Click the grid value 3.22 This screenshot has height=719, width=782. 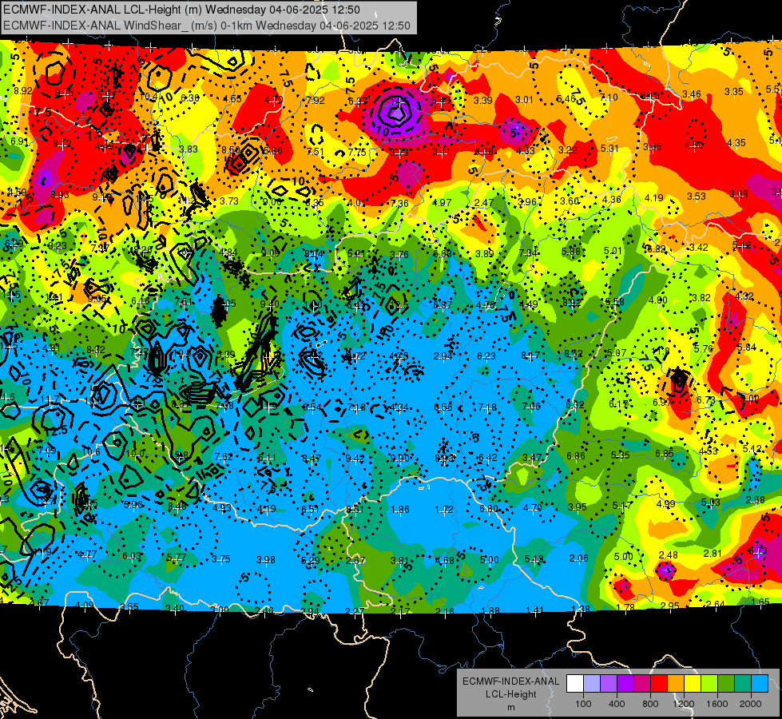(x=568, y=149)
